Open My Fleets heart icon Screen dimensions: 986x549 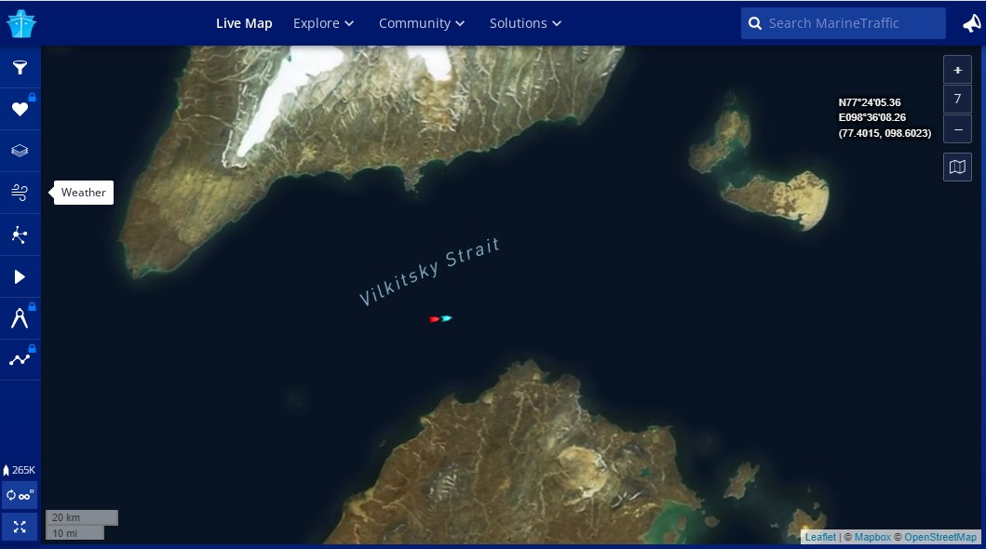point(20,109)
